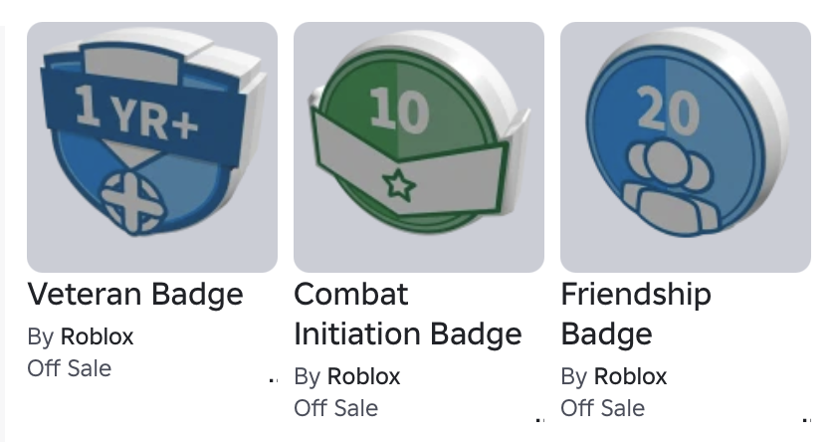Open the blue Friendship Badge thumbnail
The image size is (834, 442).
(686, 147)
